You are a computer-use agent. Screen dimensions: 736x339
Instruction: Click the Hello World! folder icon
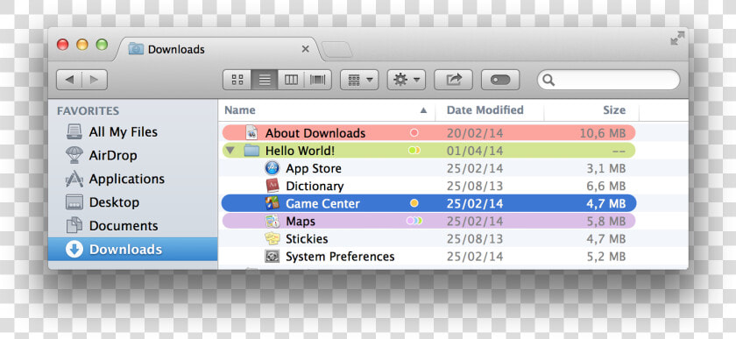point(252,151)
